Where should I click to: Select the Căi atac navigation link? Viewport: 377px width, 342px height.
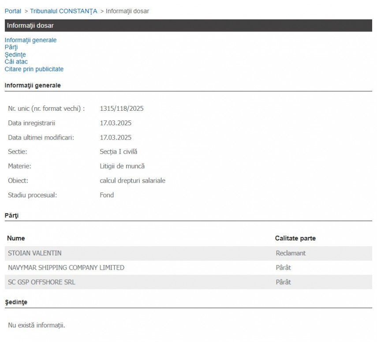[16, 62]
